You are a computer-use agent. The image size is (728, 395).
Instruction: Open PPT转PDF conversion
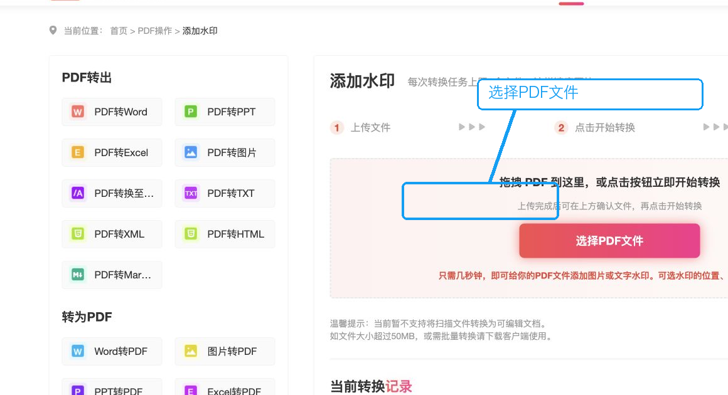pos(112,387)
